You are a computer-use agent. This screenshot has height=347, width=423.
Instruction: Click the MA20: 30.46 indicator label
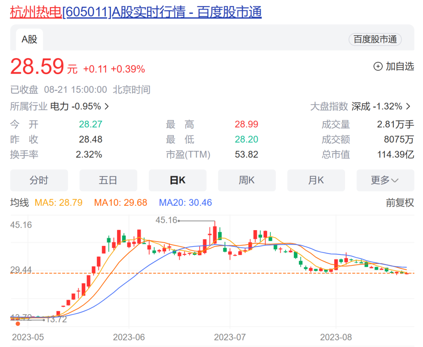coord(185,203)
